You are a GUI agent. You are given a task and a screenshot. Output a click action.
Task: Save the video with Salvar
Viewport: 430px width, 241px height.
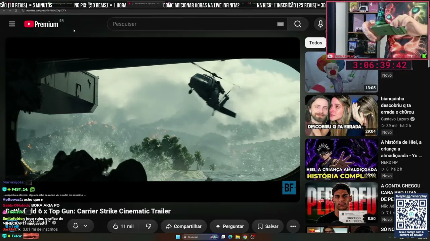268,226
